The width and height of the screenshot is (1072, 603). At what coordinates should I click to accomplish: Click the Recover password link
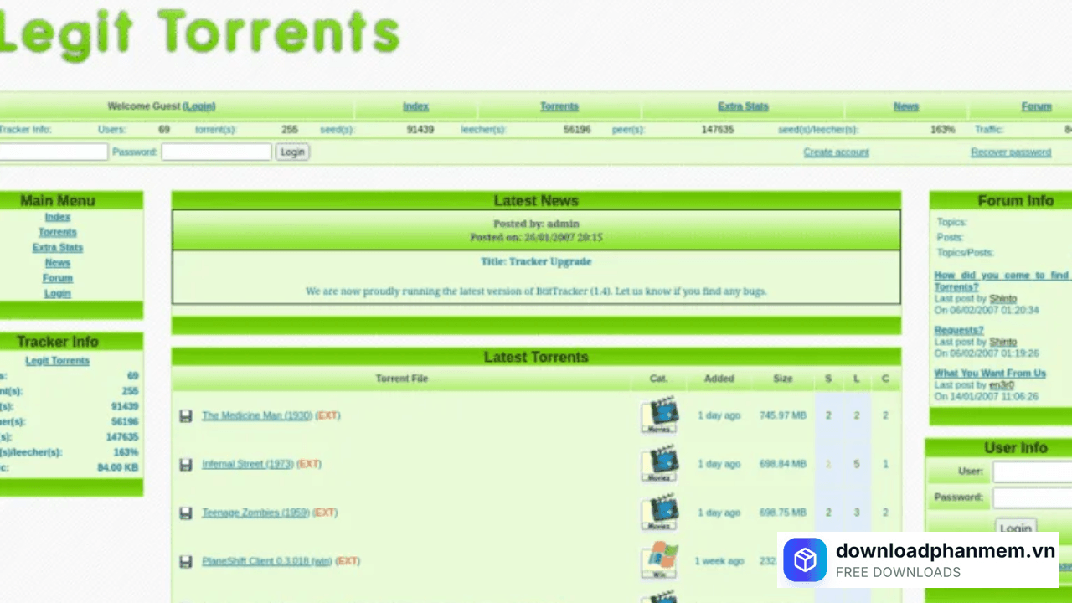1011,152
